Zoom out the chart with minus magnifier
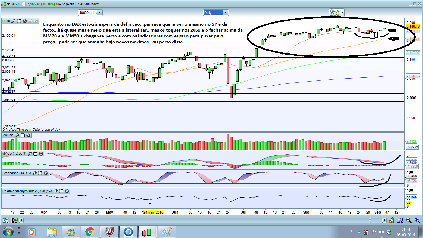 [409, 220]
